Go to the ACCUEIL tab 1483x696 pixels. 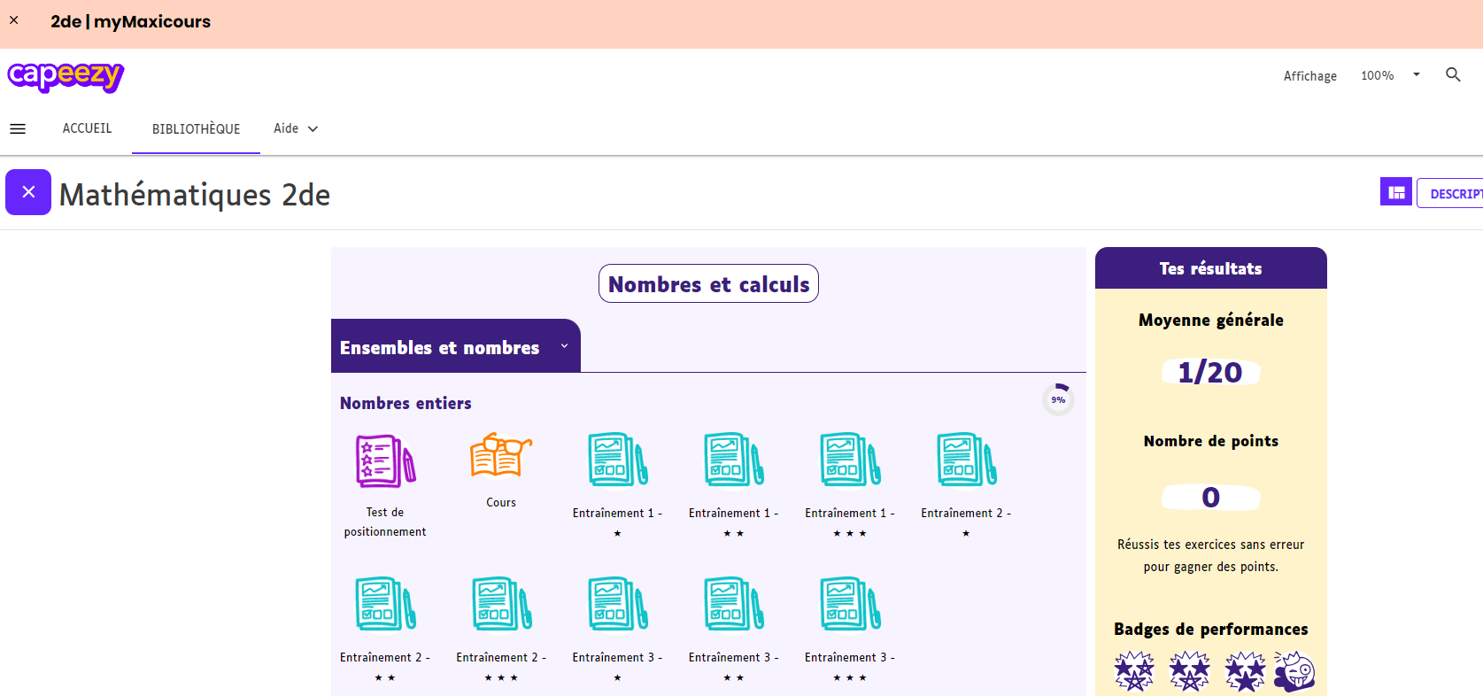(87, 129)
